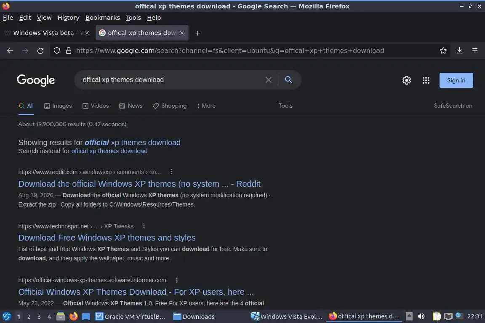
Task: Open corrected 'official xp themes download' link
Action: tap(132, 143)
